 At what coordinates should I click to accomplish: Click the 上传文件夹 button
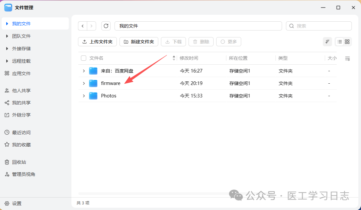(97, 42)
